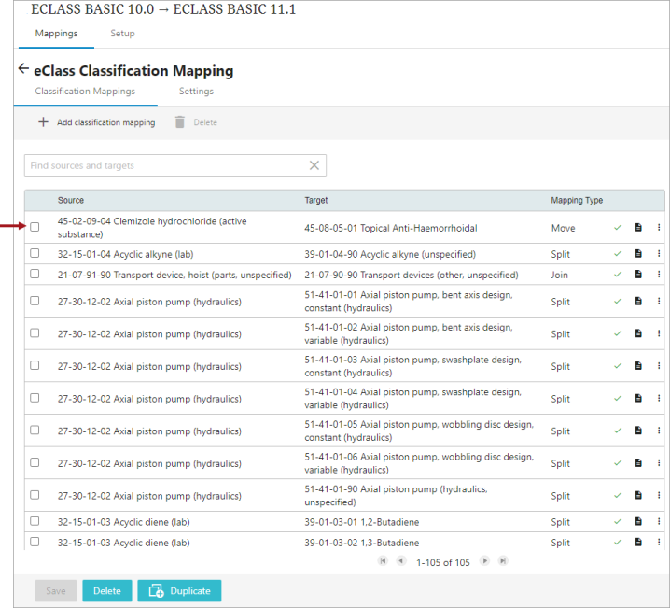The height and width of the screenshot is (608, 670).
Task: Open document icon for target 51-41-01-05 row
Action: pos(638,431)
